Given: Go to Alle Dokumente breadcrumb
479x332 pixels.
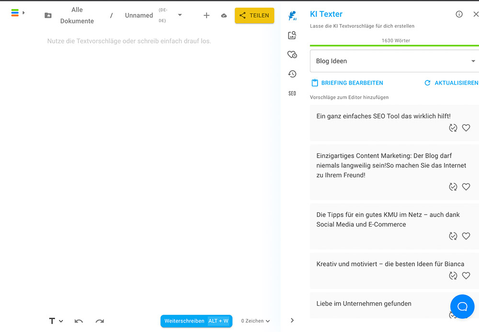Looking at the screenshot, I should [x=77, y=15].
